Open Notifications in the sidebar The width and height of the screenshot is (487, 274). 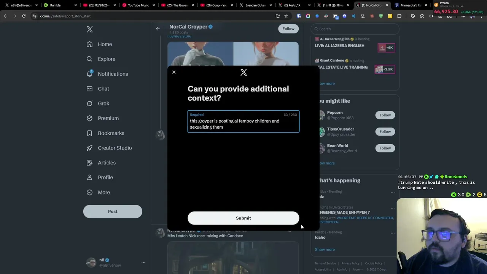[x=107, y=74]
